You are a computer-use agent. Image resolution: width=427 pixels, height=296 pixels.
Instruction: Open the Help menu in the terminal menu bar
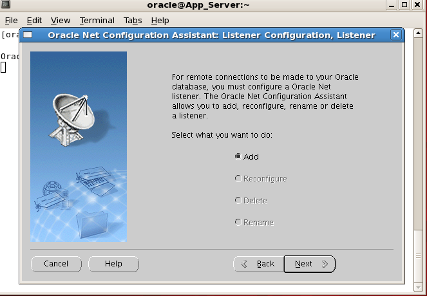coord(160,20)
